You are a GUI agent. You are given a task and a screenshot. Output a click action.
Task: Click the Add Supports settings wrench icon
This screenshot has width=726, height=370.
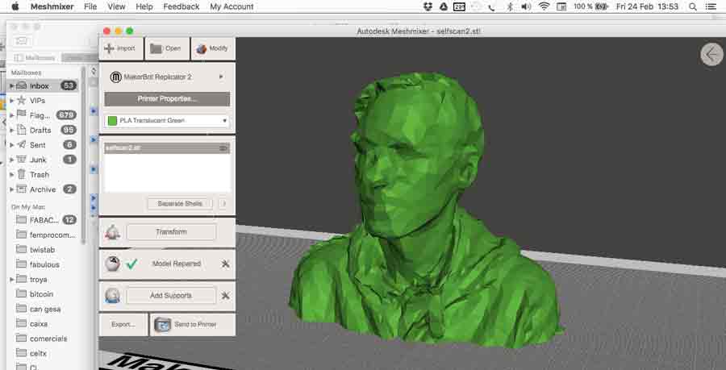[226, 296]
